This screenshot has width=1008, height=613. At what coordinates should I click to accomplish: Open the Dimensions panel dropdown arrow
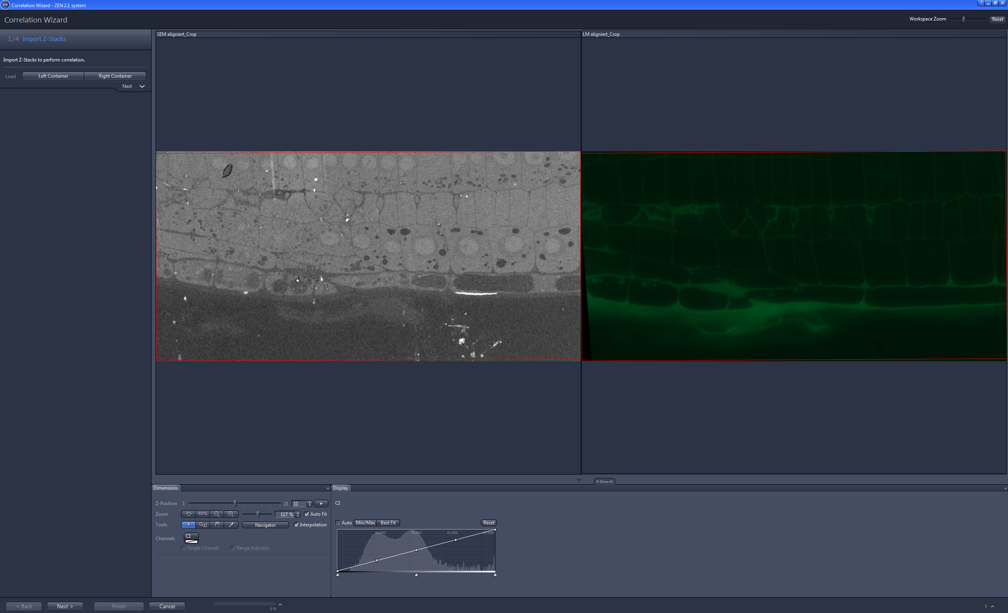click(327, 488)
